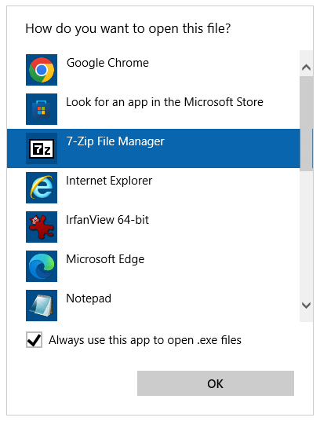Select the IrfanView red cat icon
320x421 pixels.
click(x=42, y=227)
